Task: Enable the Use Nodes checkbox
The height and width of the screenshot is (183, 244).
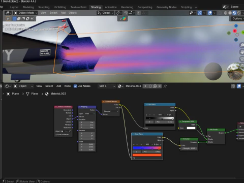Action: pos(75,86)
